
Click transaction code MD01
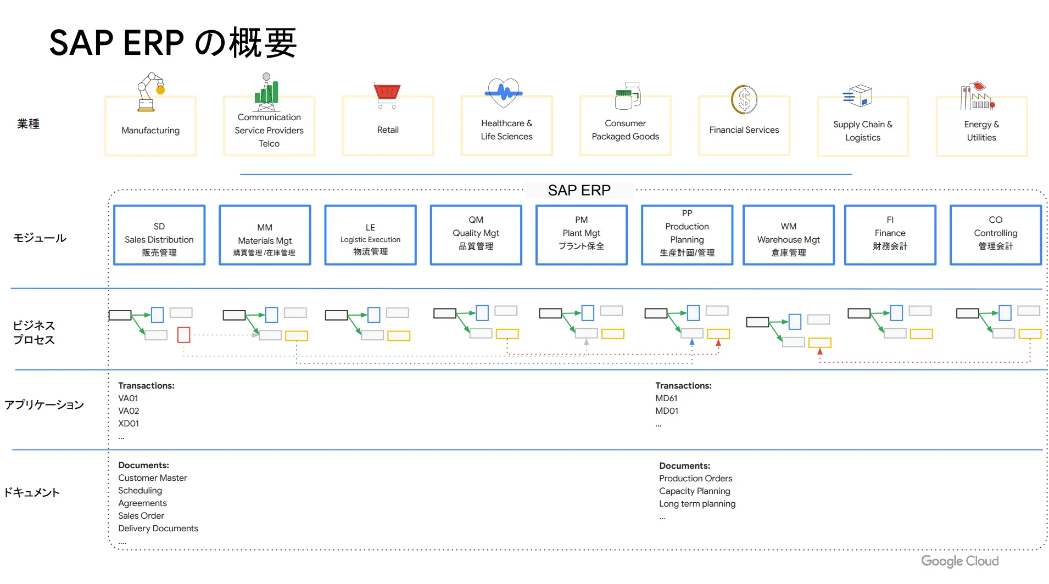(x=667, y=411)
